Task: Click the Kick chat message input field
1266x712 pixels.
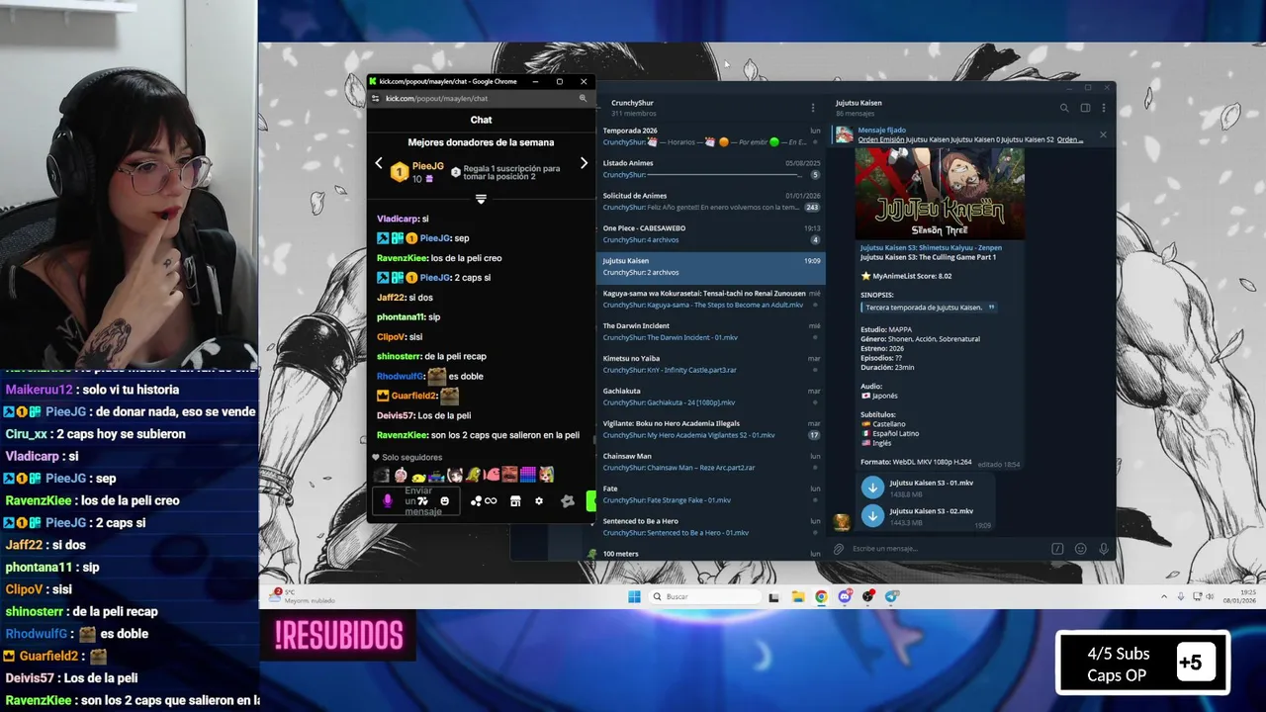Action: coord(418,501)
